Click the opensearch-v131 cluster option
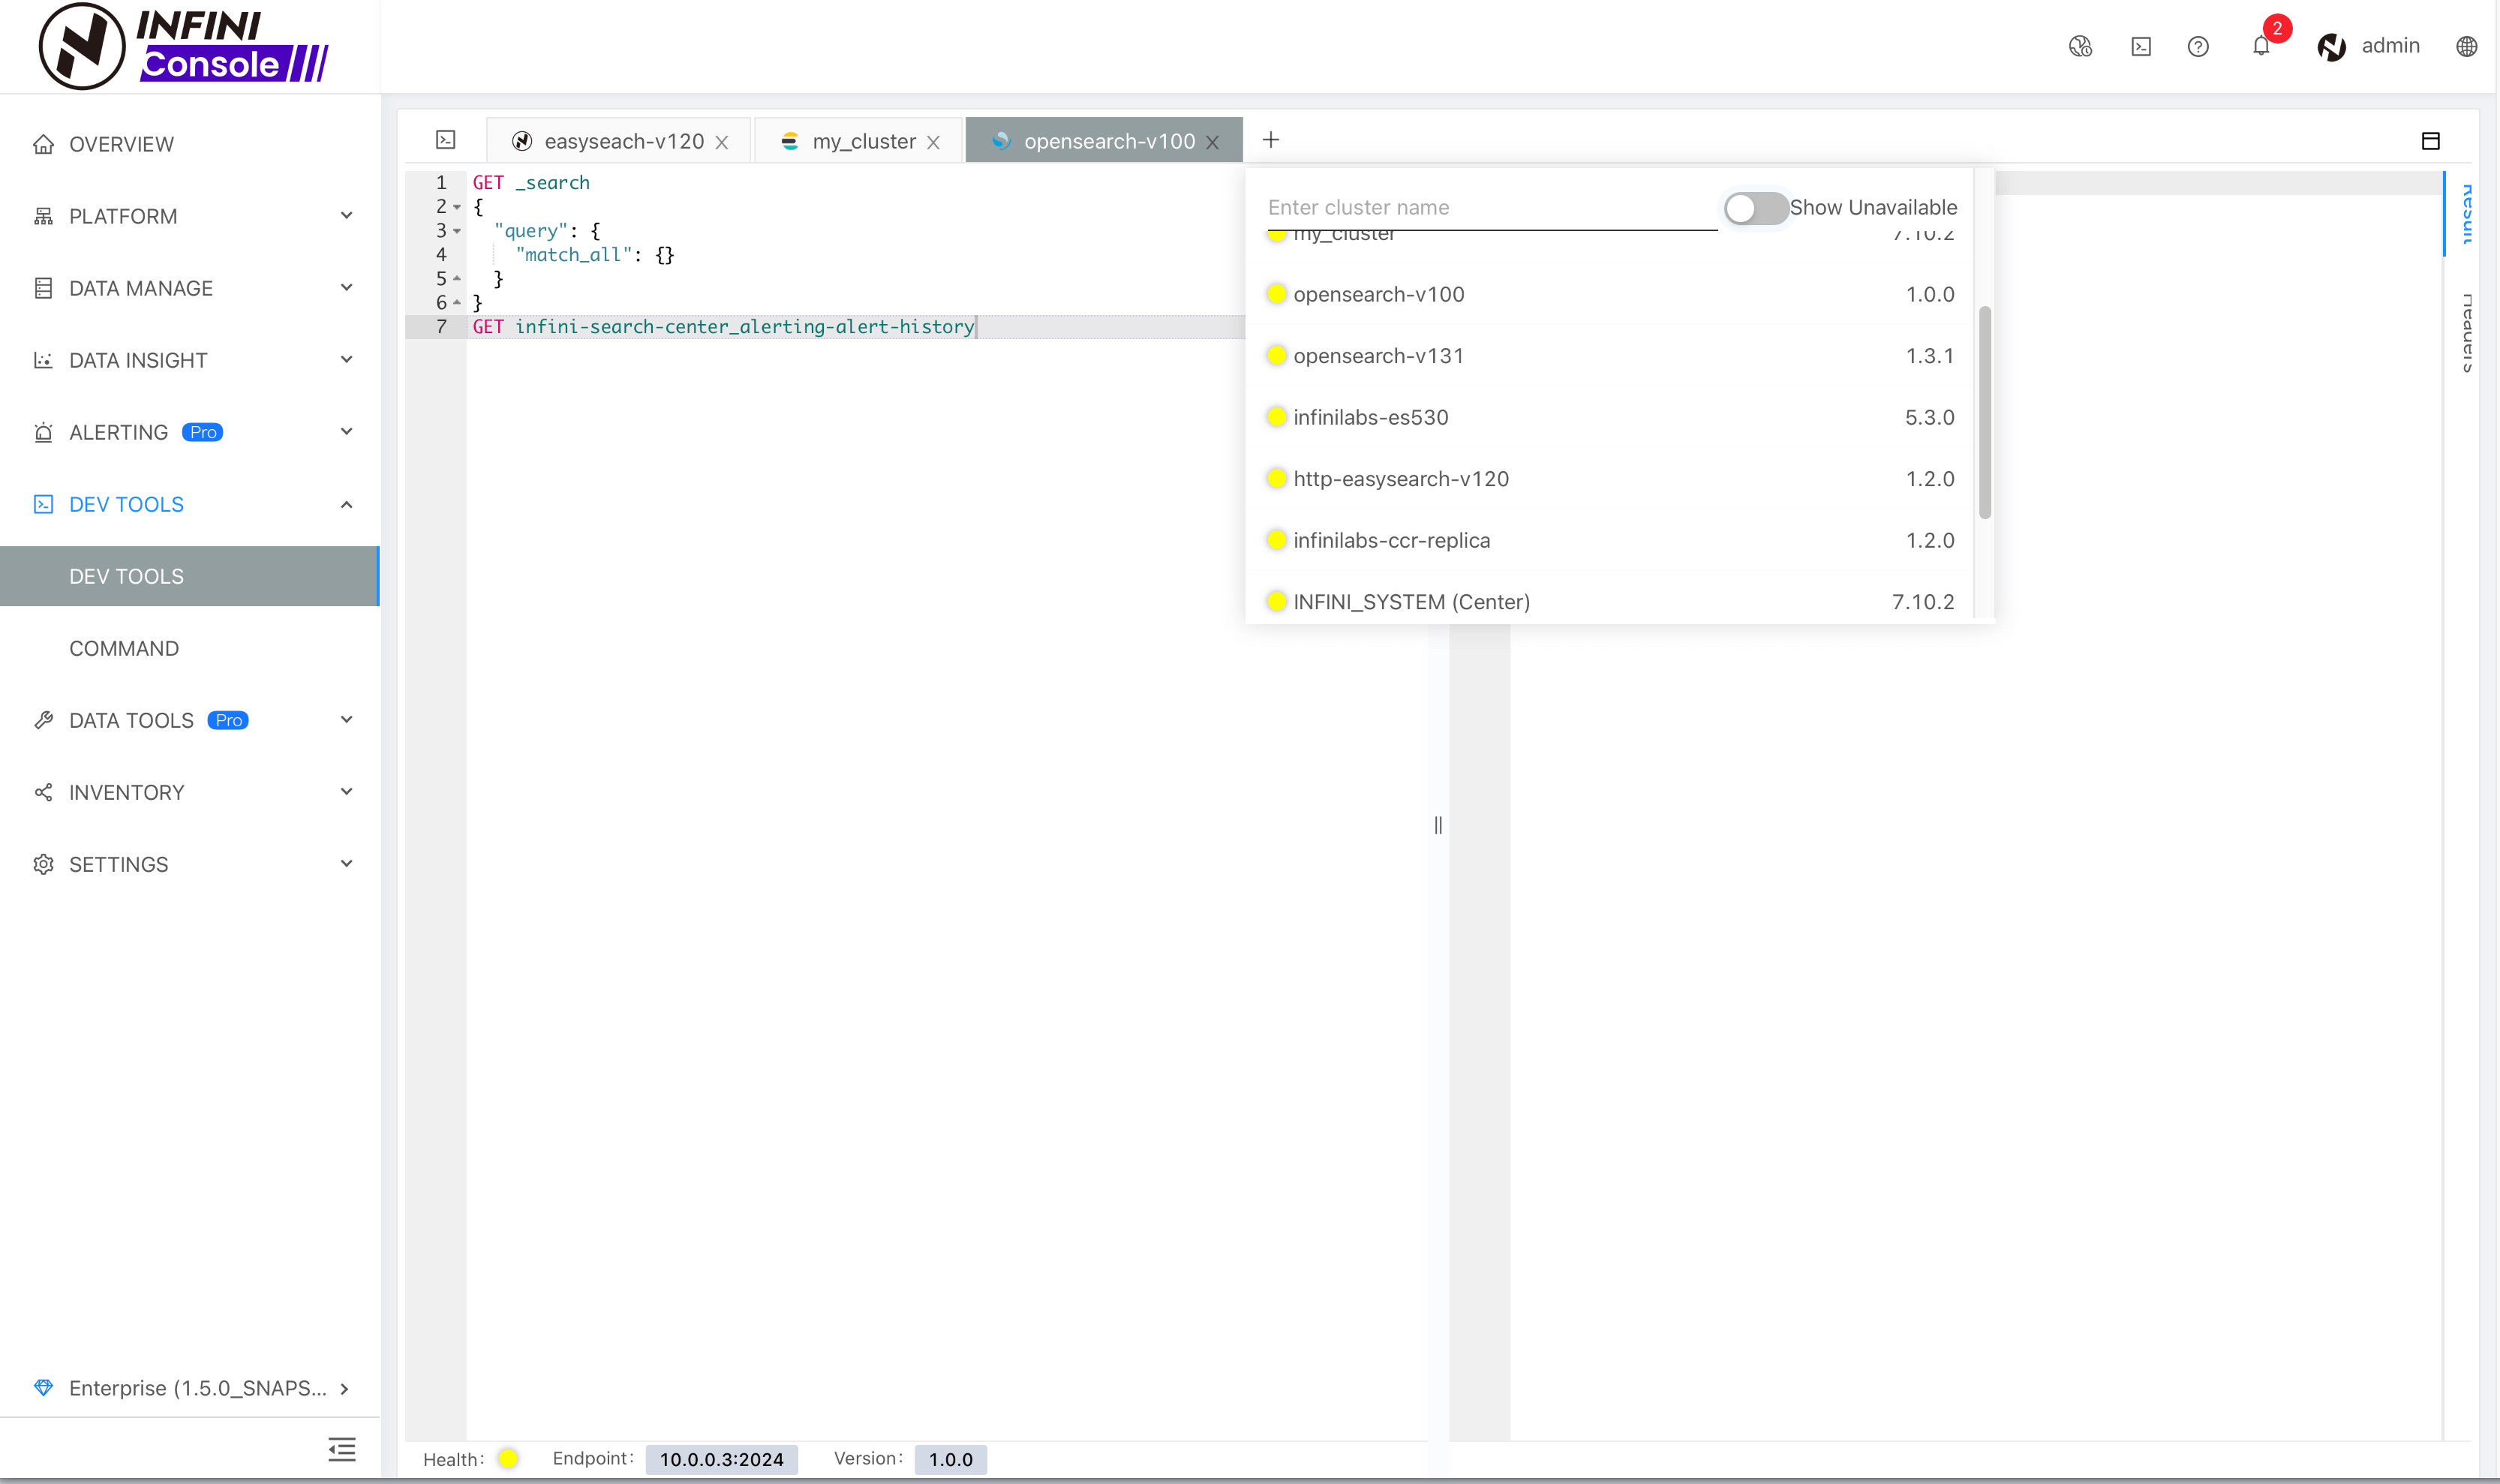This screenshot has width=2500, height=1484. point(1378,355)
